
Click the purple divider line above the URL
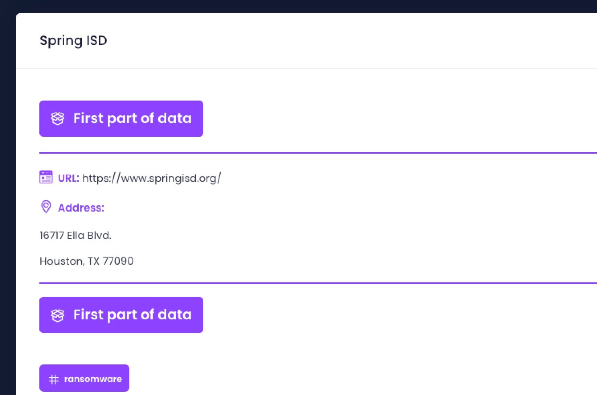(317, 153)
